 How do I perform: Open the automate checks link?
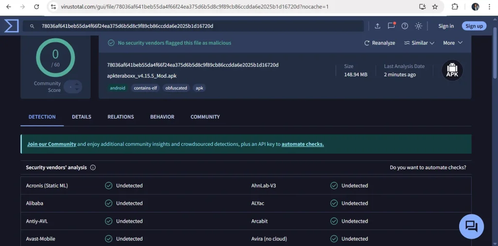(x=302, y=144)
